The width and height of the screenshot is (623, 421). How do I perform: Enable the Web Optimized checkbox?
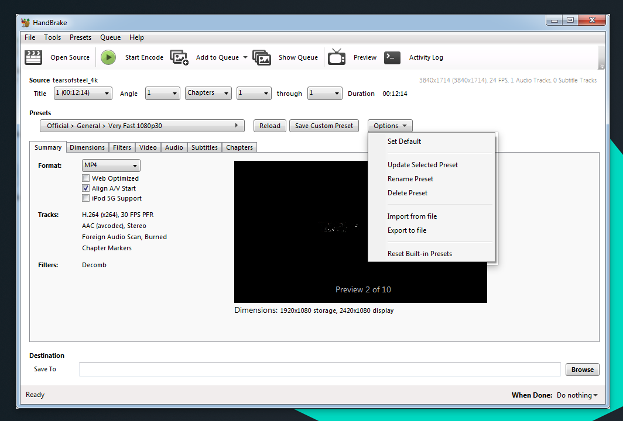pos(86,178)
